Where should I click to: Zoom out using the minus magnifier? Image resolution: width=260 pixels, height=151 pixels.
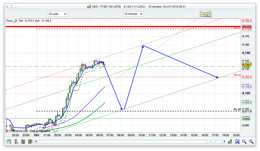click(x=244, y=142)
